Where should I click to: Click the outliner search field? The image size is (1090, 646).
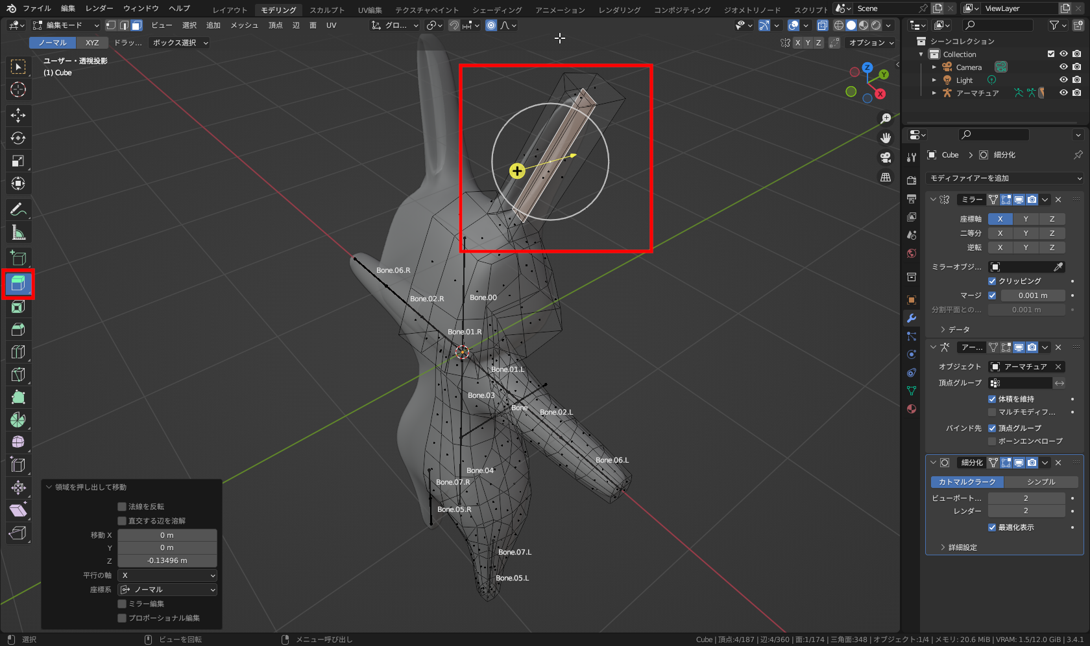pos(999,25)
